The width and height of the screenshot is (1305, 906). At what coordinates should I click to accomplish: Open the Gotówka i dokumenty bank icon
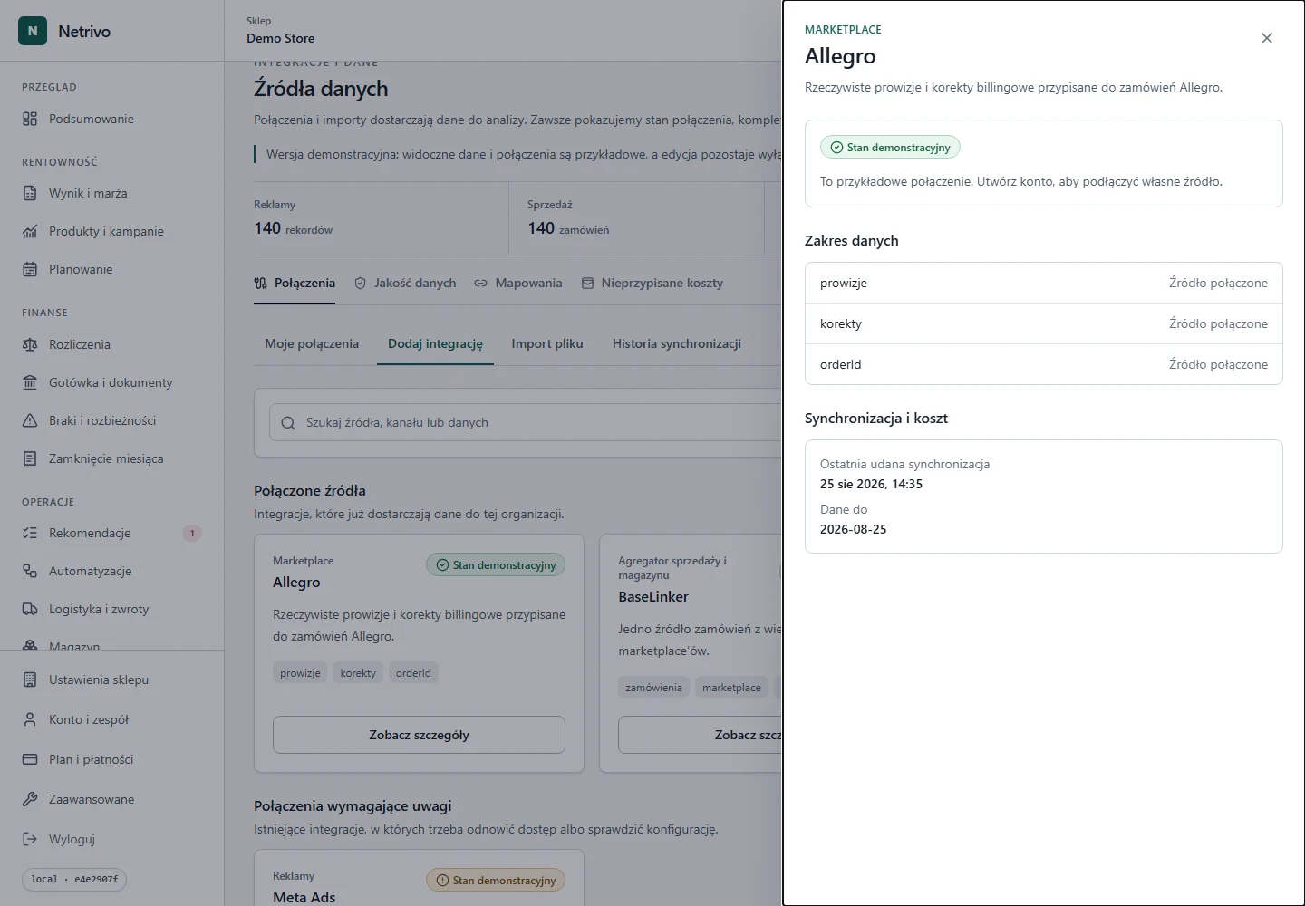30,382
